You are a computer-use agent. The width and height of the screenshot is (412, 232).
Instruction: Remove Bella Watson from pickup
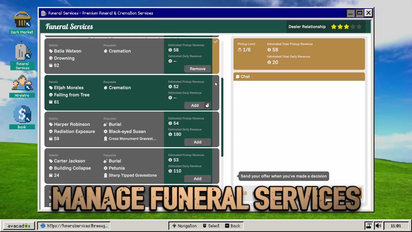click(197, 69)
